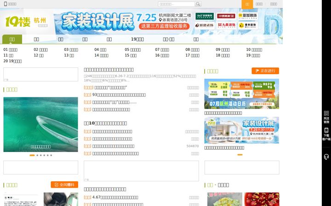
Task: Open category link numbered 01
Action: 10,49
